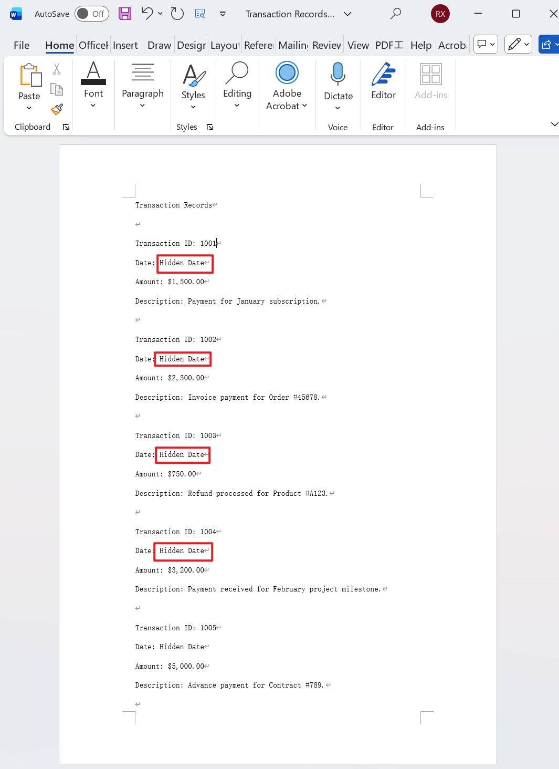Click the 'Amount: $750.00' line

(x=165, y=474)
